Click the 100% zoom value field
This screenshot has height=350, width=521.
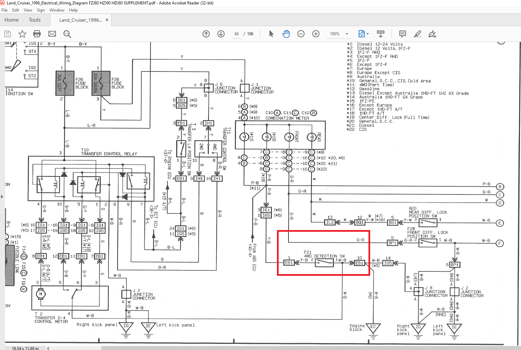click(x=335, y=34)
